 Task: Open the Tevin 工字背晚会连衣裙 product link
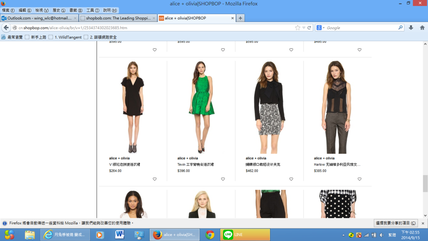[x=196, y=164]
